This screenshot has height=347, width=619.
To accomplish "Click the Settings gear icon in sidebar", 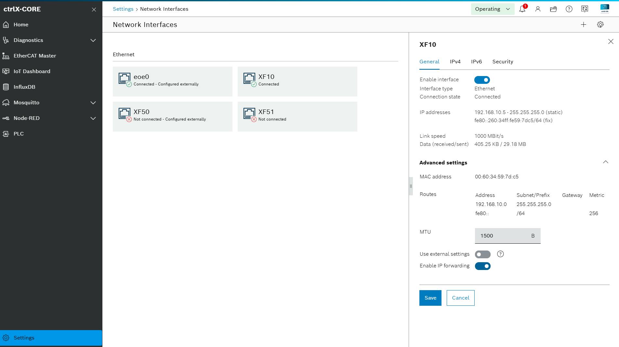I will [6, 338].
